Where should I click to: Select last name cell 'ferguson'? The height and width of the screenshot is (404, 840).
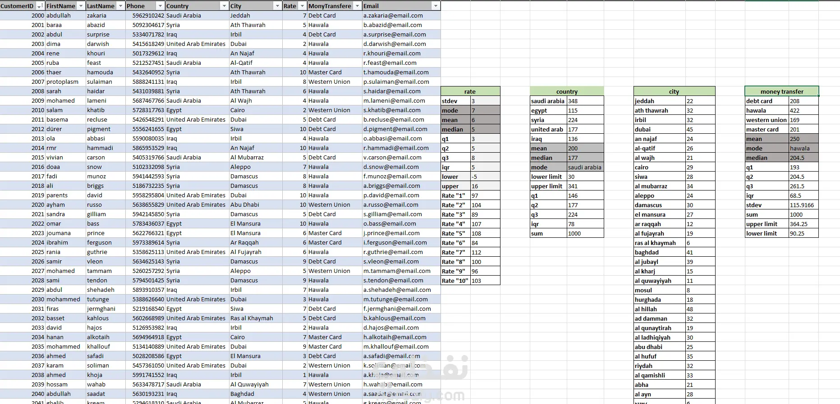(x=106, y=242)
